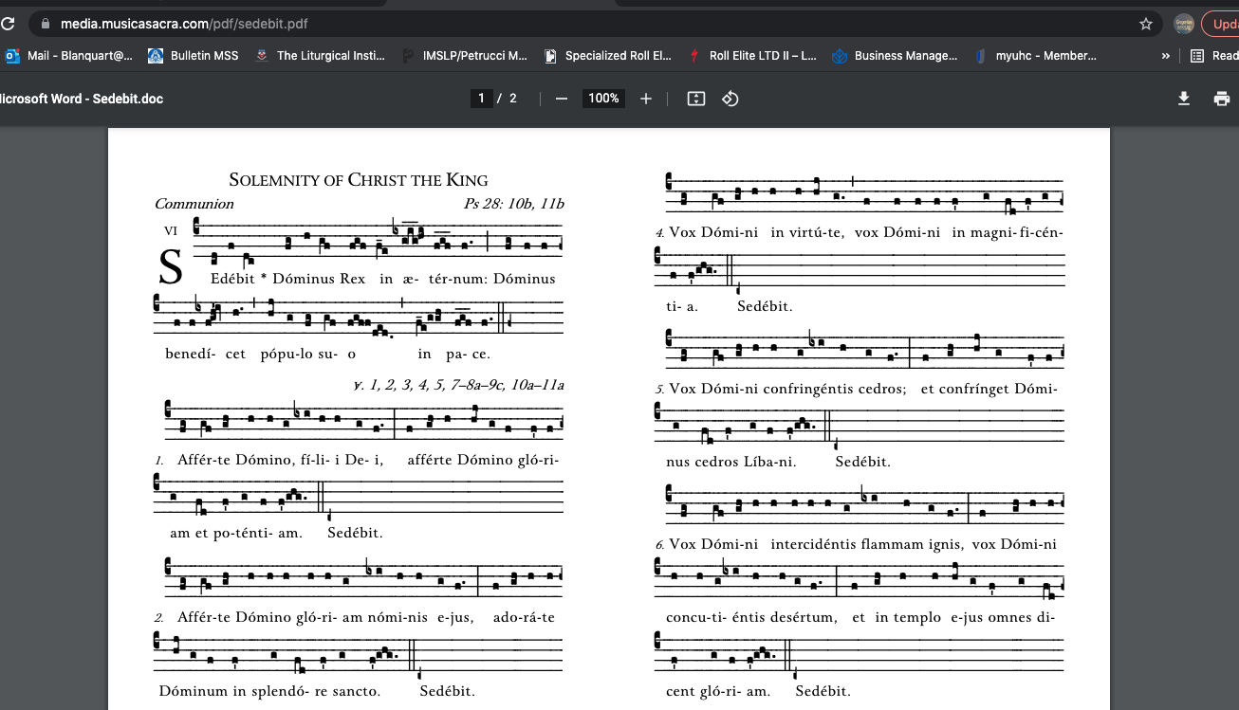Viewport: 1239px width, 710px height.
Task: Open the Business Manager bookmark
Action: (895, 56)
